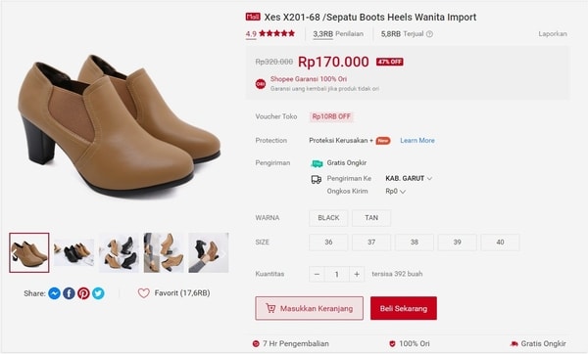Click the Terjual help question icon
The image size is (588, 354).
click(430, 34)
